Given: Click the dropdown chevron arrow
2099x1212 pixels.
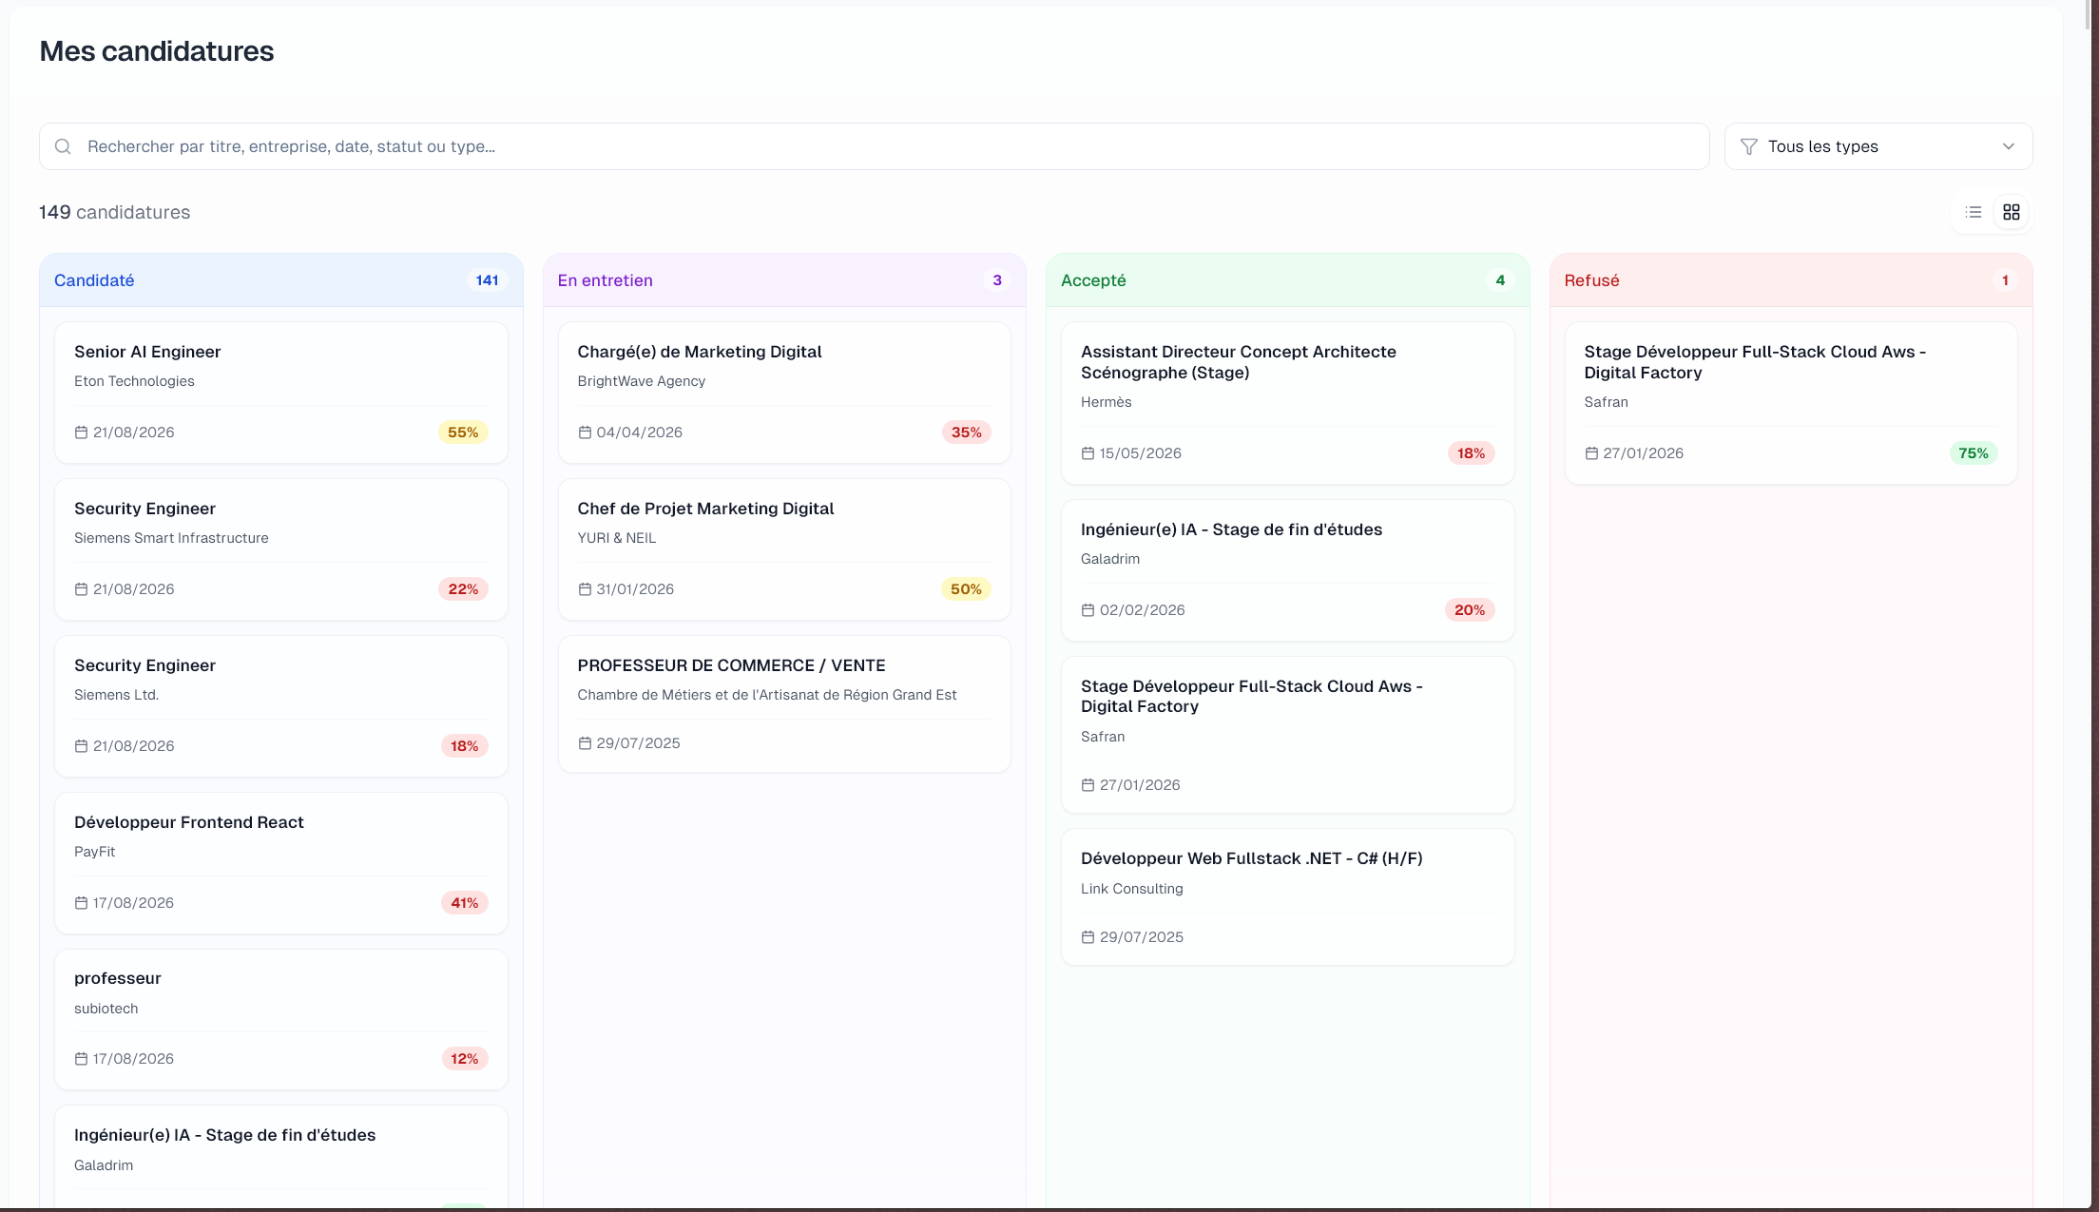Looking at the screenshot, I should 2009,146.
